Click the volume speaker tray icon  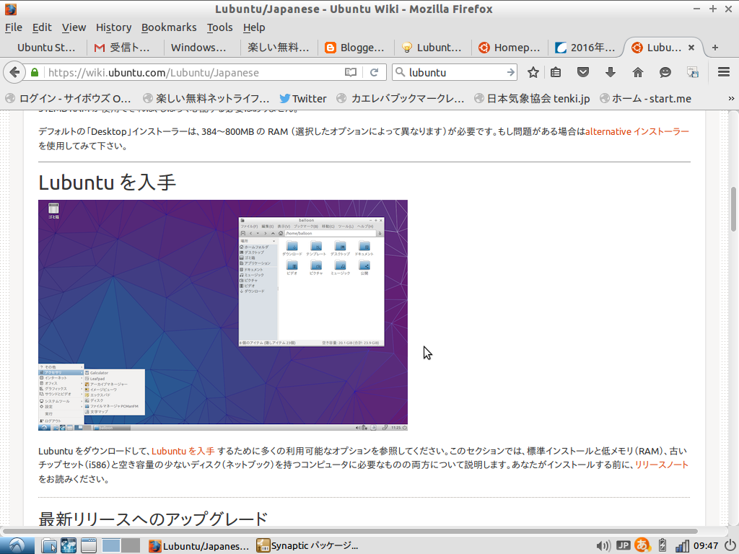(x=603, y=546)
